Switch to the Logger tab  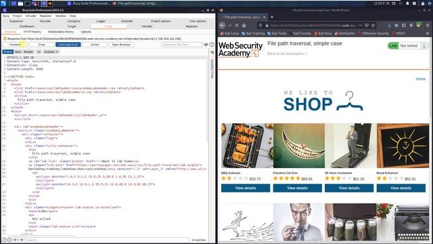tap(101, 21)
